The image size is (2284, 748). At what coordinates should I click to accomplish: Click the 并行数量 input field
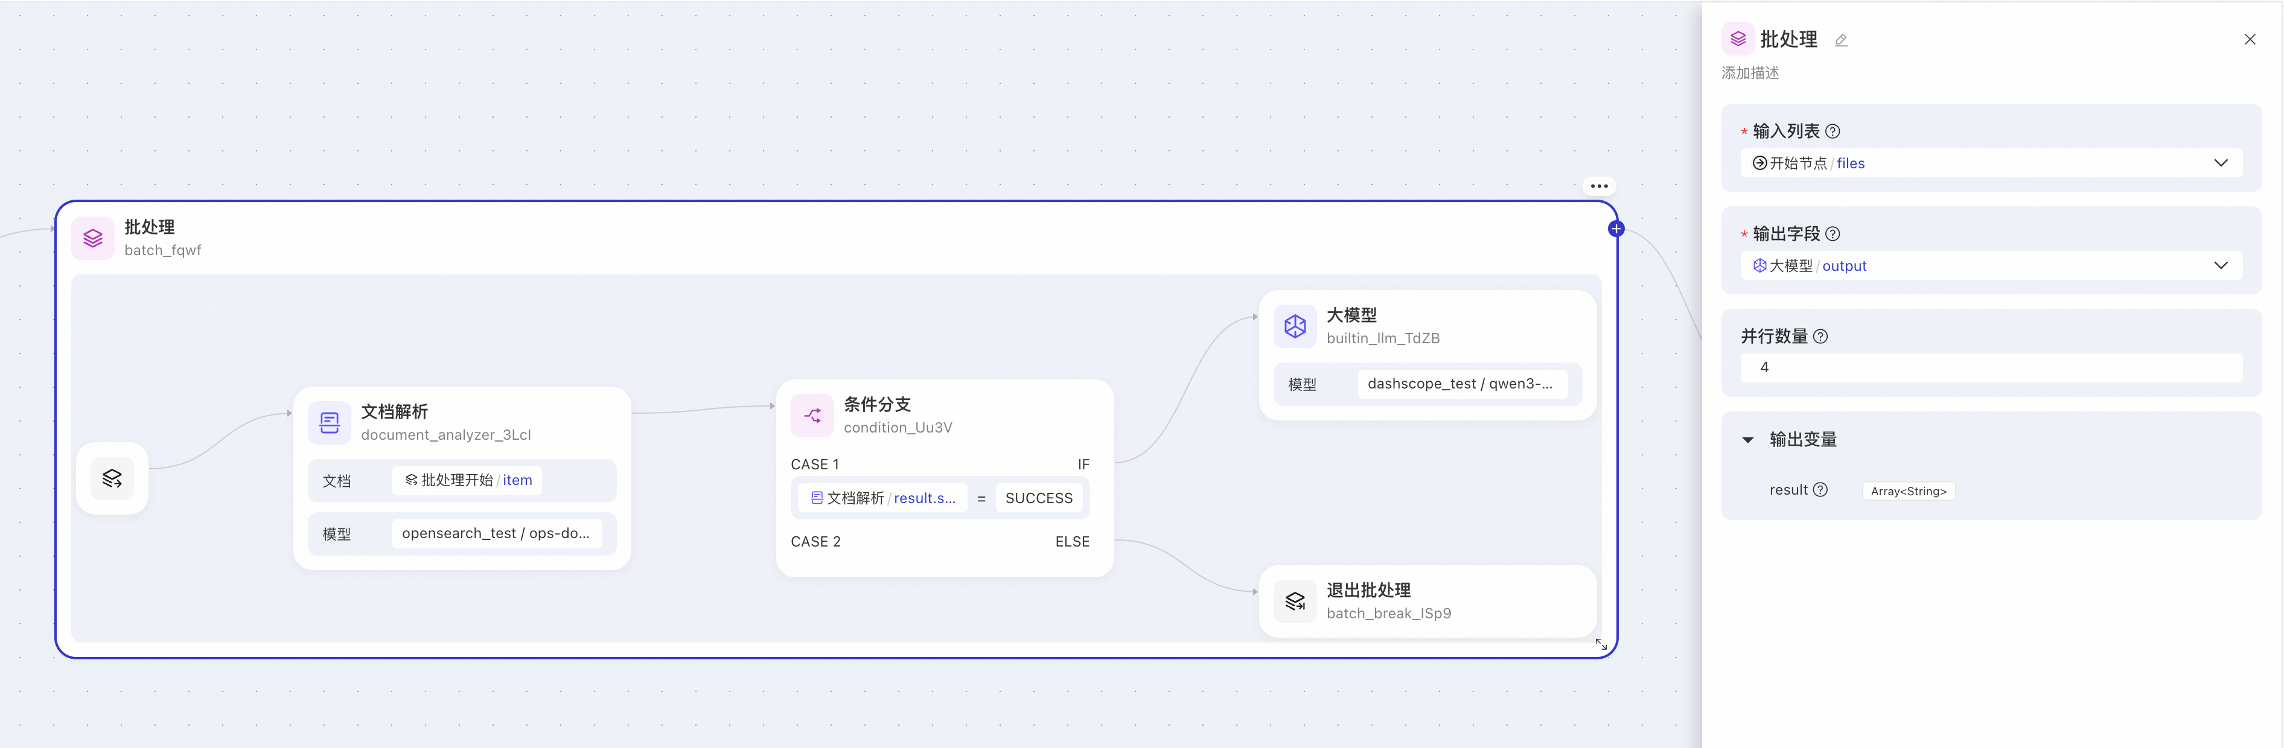(x=1991, y=368)
